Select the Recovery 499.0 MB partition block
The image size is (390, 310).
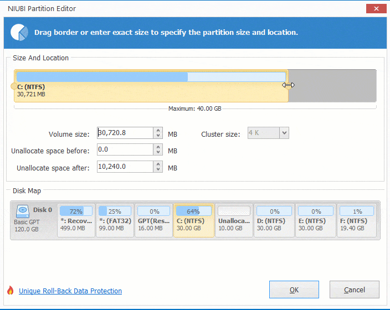(x=76, y=220)
